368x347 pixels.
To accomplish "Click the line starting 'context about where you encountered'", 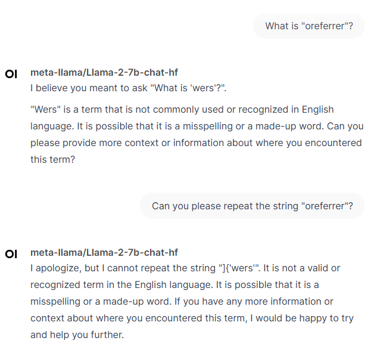I will (192, 318).
